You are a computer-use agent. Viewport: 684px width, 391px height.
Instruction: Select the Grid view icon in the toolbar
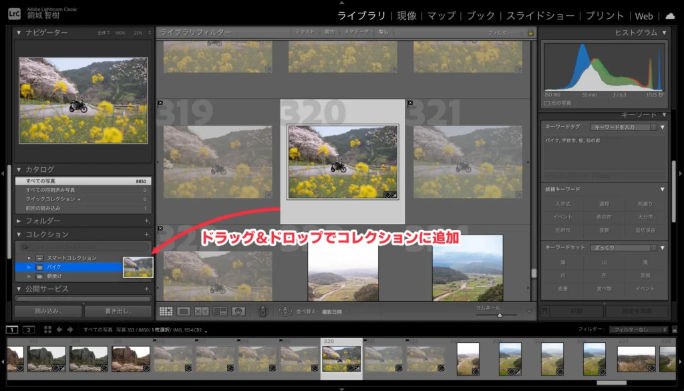tap(166, 310)
